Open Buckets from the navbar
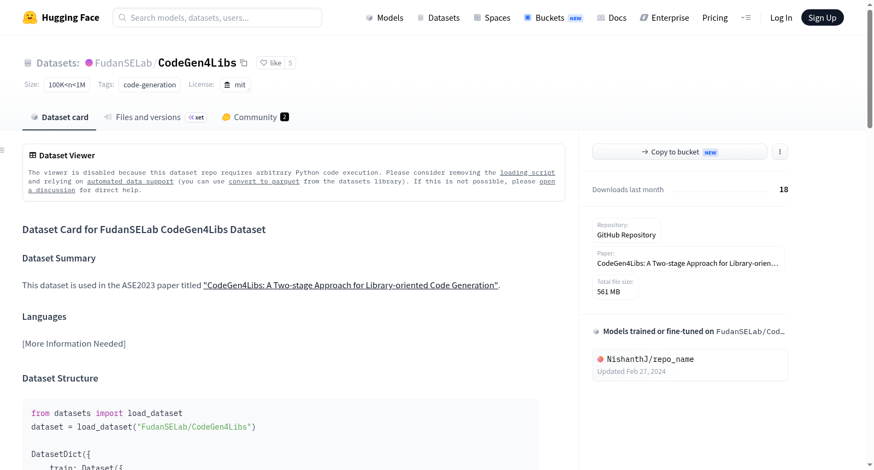The width and height of the screenshot is (874, 470). pyautogui.click(x=553, y=17)
